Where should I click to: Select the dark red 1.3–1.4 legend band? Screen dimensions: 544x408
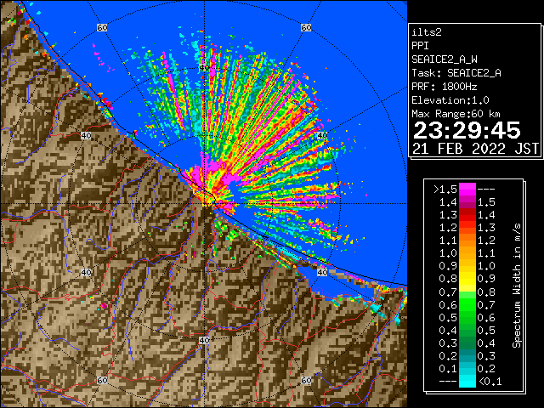467,215
